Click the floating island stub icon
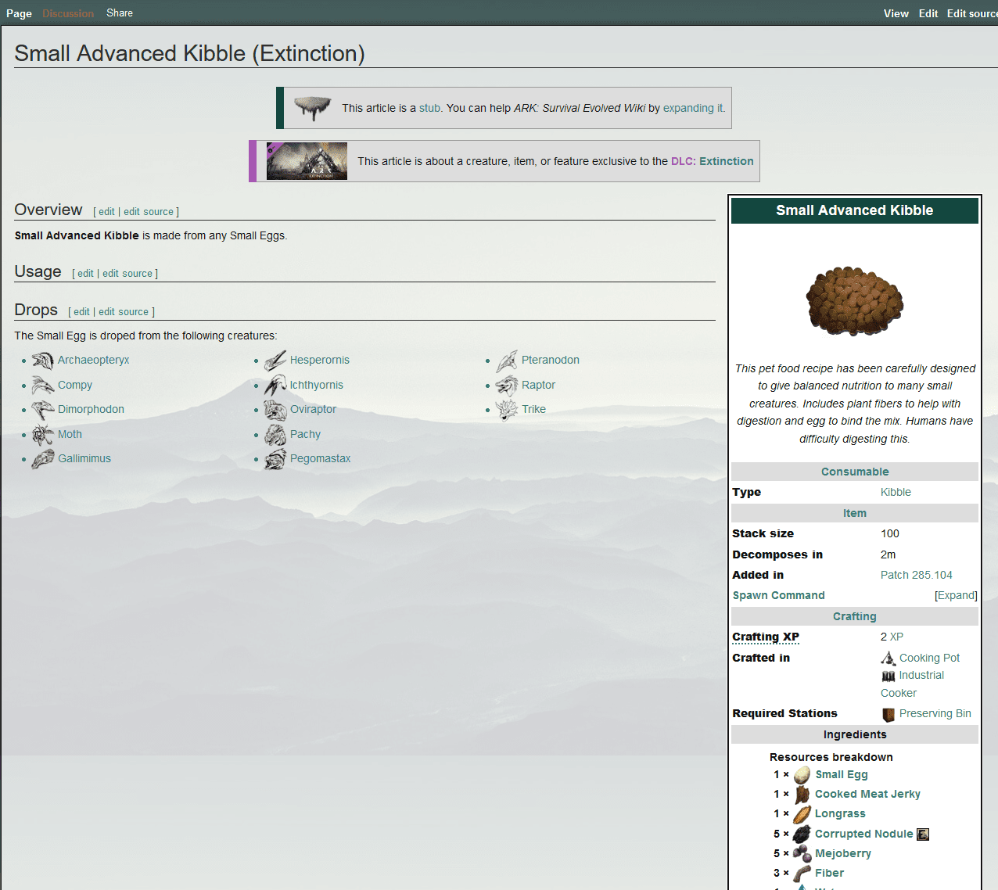The image size is (998, 890). 313,108
